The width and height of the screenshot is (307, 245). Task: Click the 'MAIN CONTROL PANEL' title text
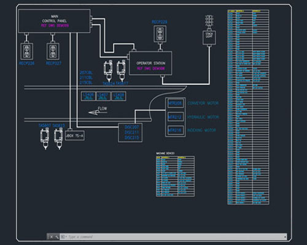pos(55,18)
